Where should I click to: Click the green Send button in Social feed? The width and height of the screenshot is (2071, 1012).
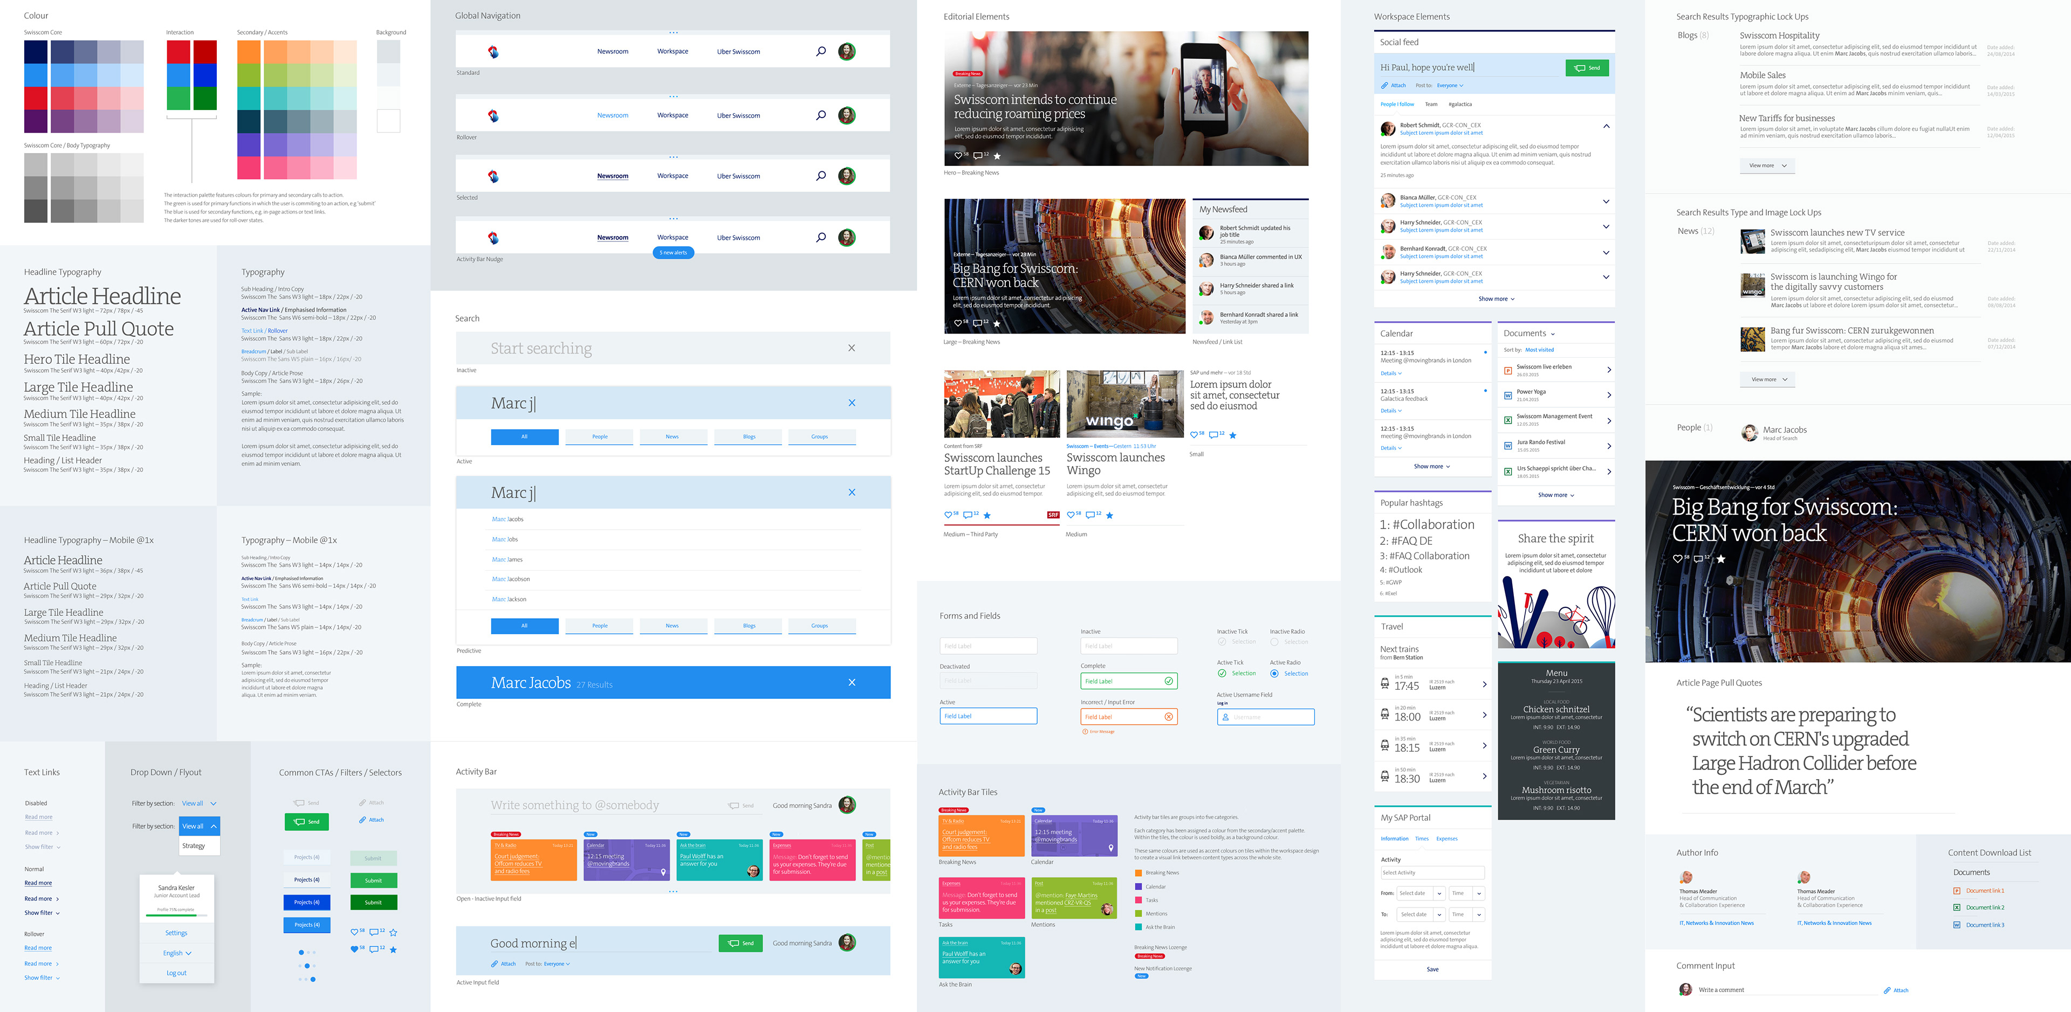pos(1586,68)
